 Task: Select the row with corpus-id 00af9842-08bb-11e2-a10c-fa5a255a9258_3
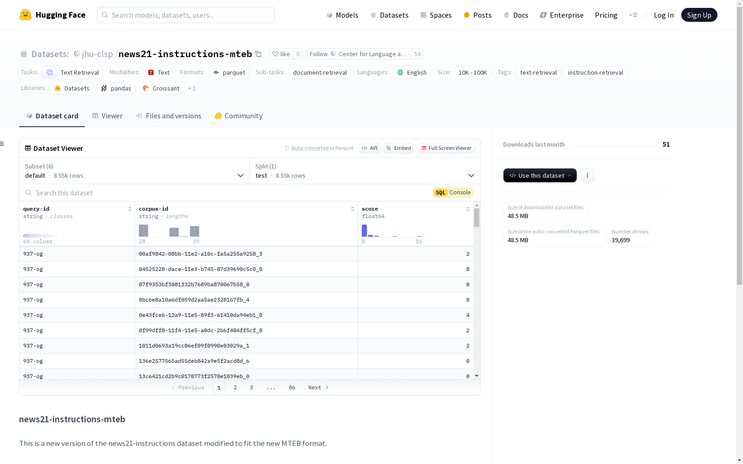coord(246,254)
